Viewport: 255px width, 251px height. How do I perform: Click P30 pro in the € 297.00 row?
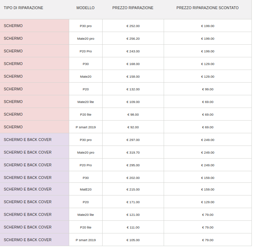pyautogui.click(x=86, y=140)
